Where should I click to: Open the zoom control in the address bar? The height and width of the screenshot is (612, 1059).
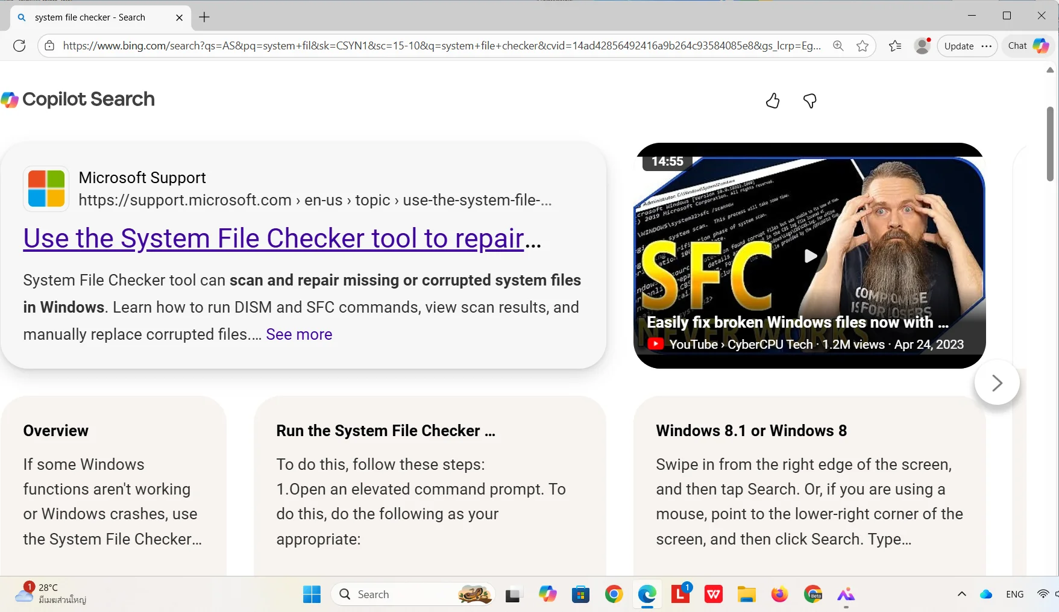838,46
